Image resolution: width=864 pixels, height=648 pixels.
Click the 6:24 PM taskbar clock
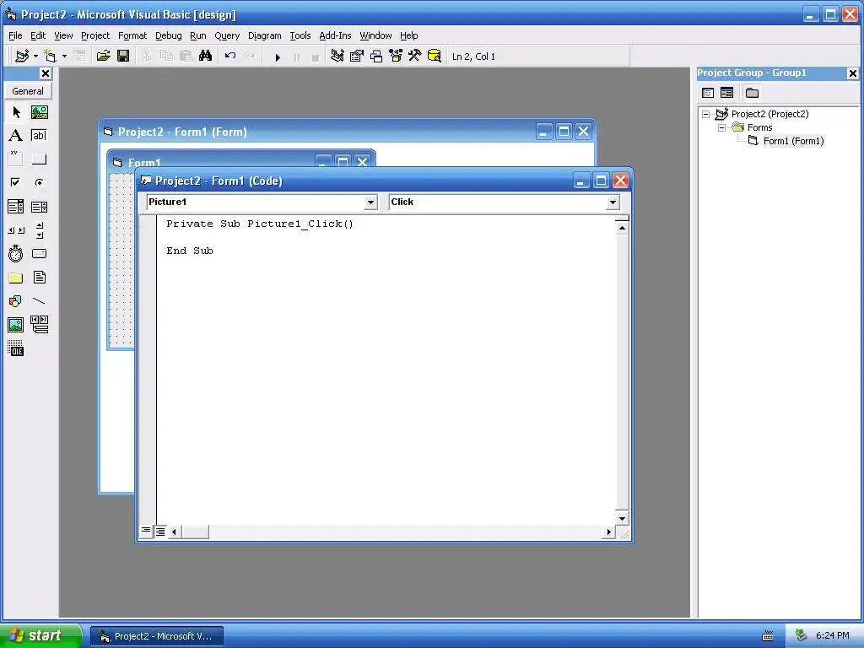(832, 636)
